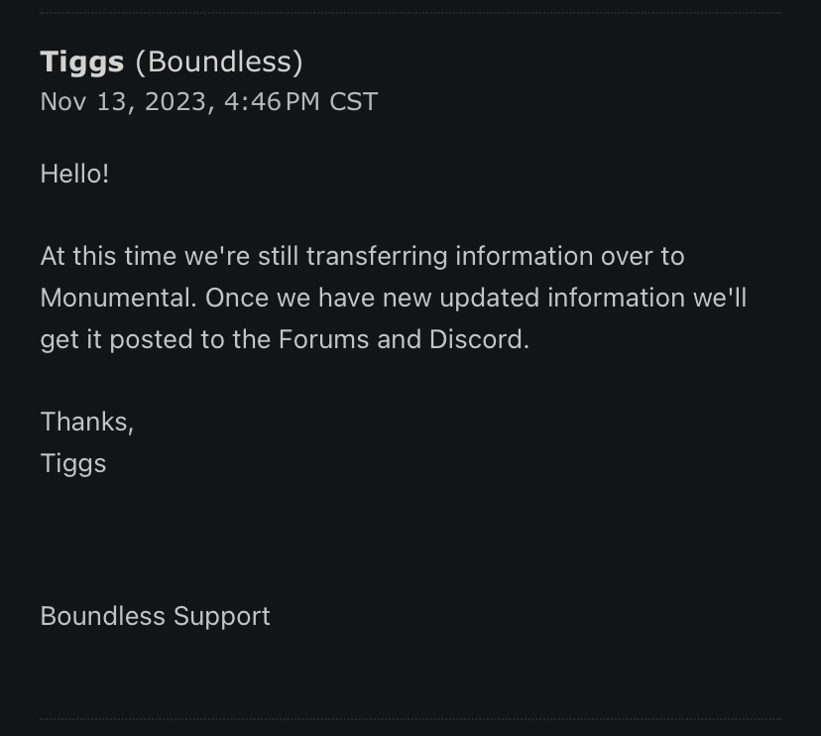
Task: Click the bold sender name Tiggs
Action: pos(81,62)
